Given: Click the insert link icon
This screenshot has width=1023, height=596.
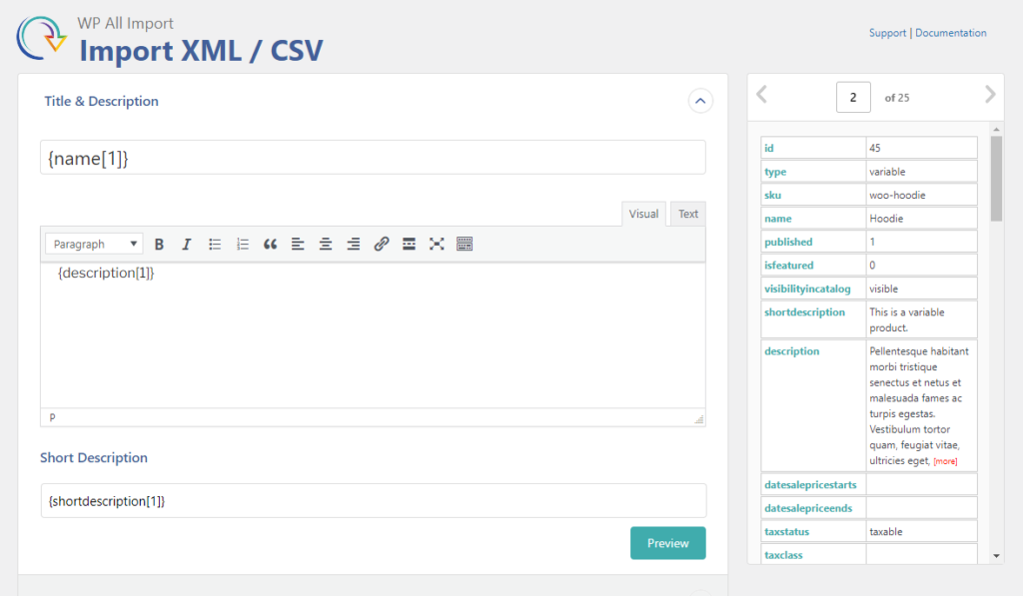Looking at the screenshot, I should coord(381,244).
